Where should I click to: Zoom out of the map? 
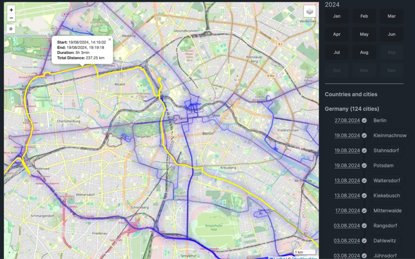pyautogui.click(x=11, y=18)
